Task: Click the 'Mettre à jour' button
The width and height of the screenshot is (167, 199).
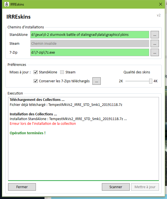Action: [x=145, y=187]
